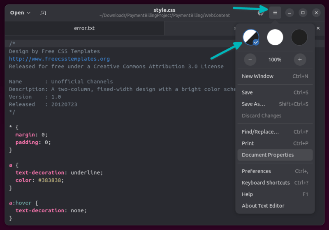Switch to the error.txt tab

[84, 28]
